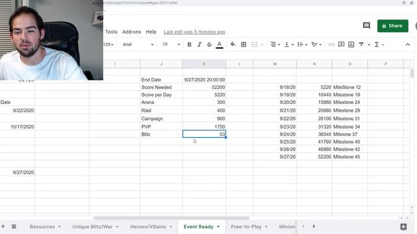The height and width of the screenshot is (234, 417).
Task: Open Event Ready tab dropdown arrow
Action: click(218, 227)
